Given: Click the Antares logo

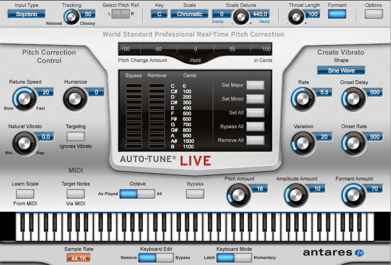Looking at the screenshot, I should pos(334,253).
